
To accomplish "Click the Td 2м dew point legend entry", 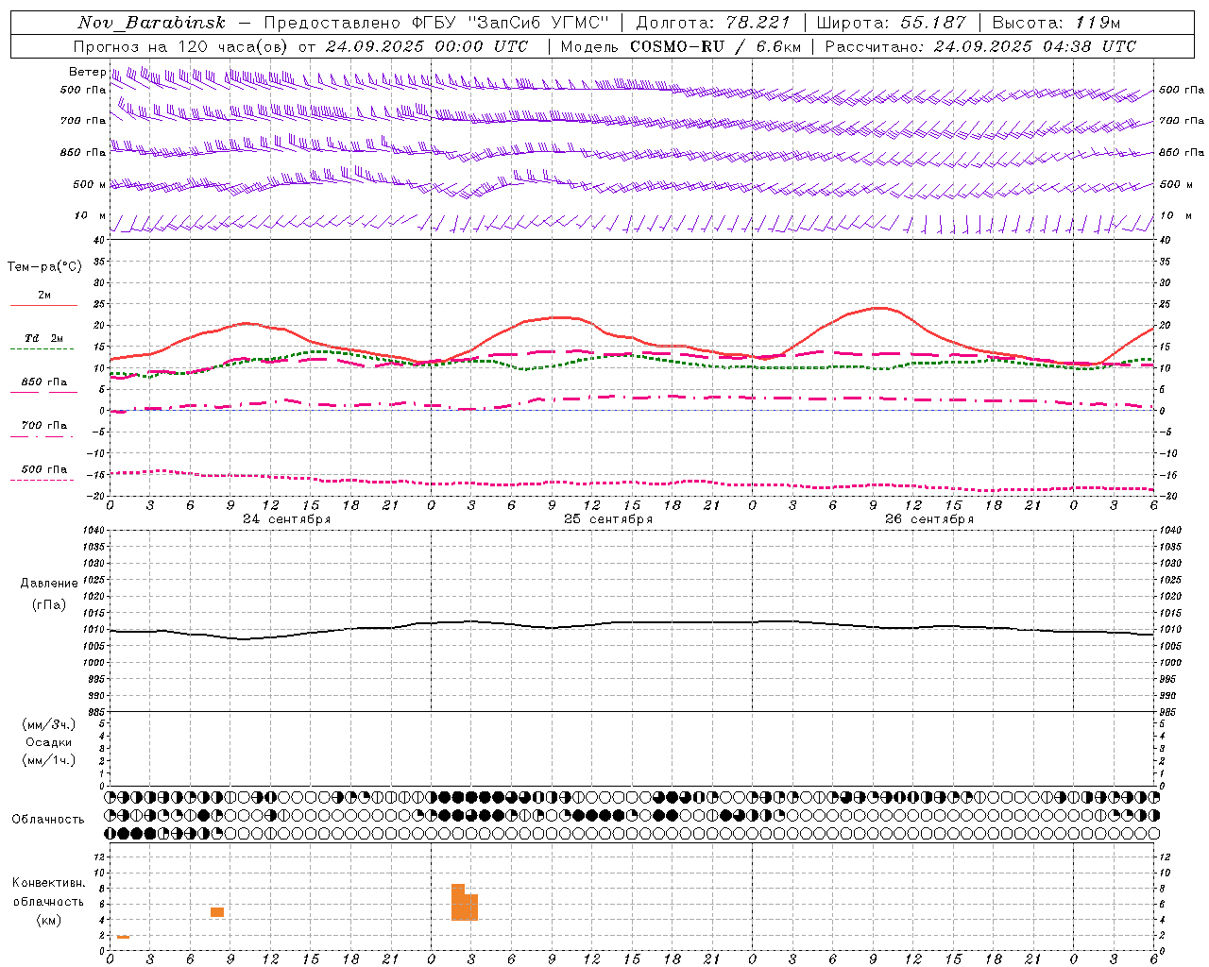I will click(x=44, y=338).
